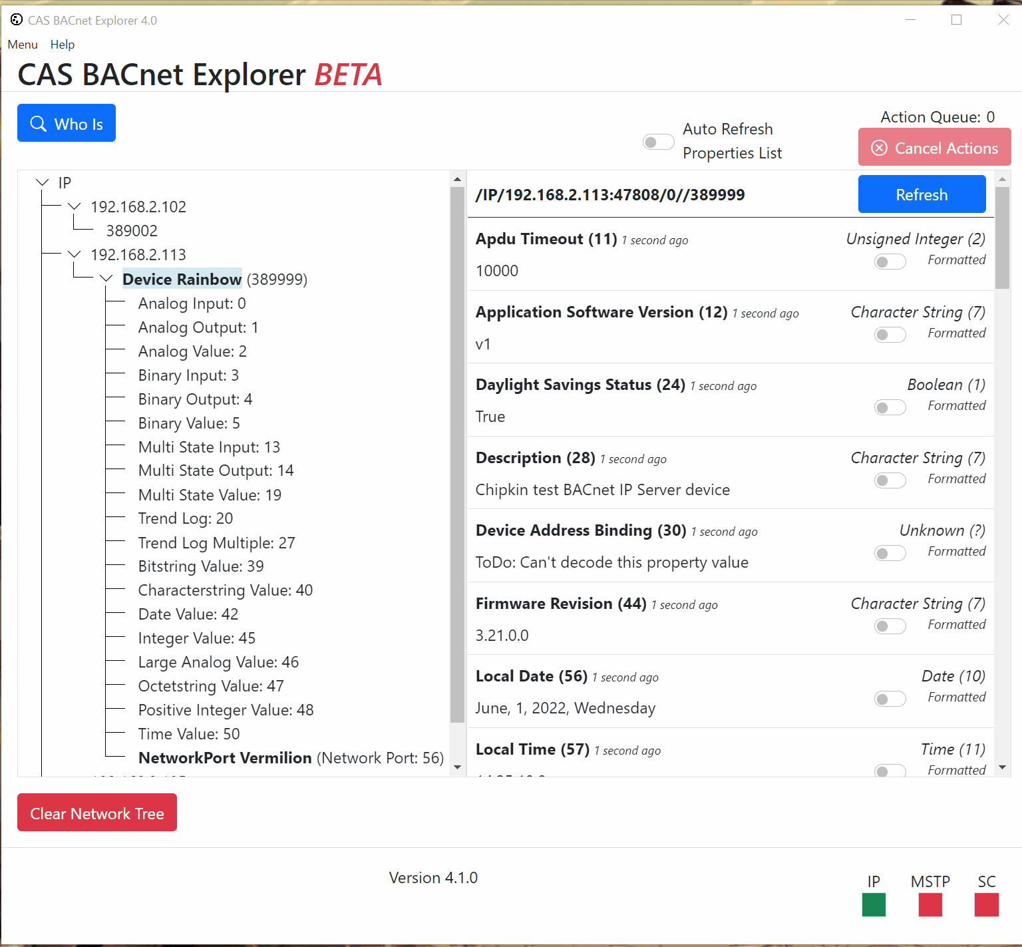1022x947 pixels.
Task: Click tree panel scrollbar down arrow
Action: (457, 767)
